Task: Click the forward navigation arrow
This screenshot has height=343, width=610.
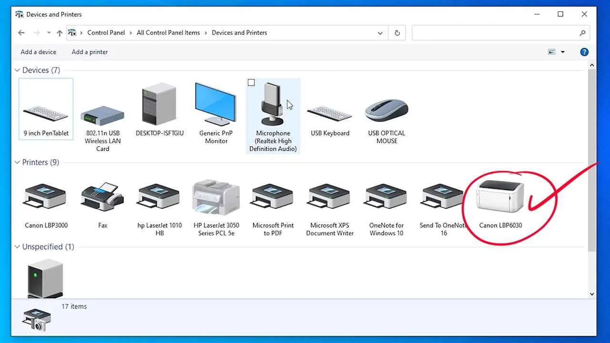Action: tap(37, 33)
